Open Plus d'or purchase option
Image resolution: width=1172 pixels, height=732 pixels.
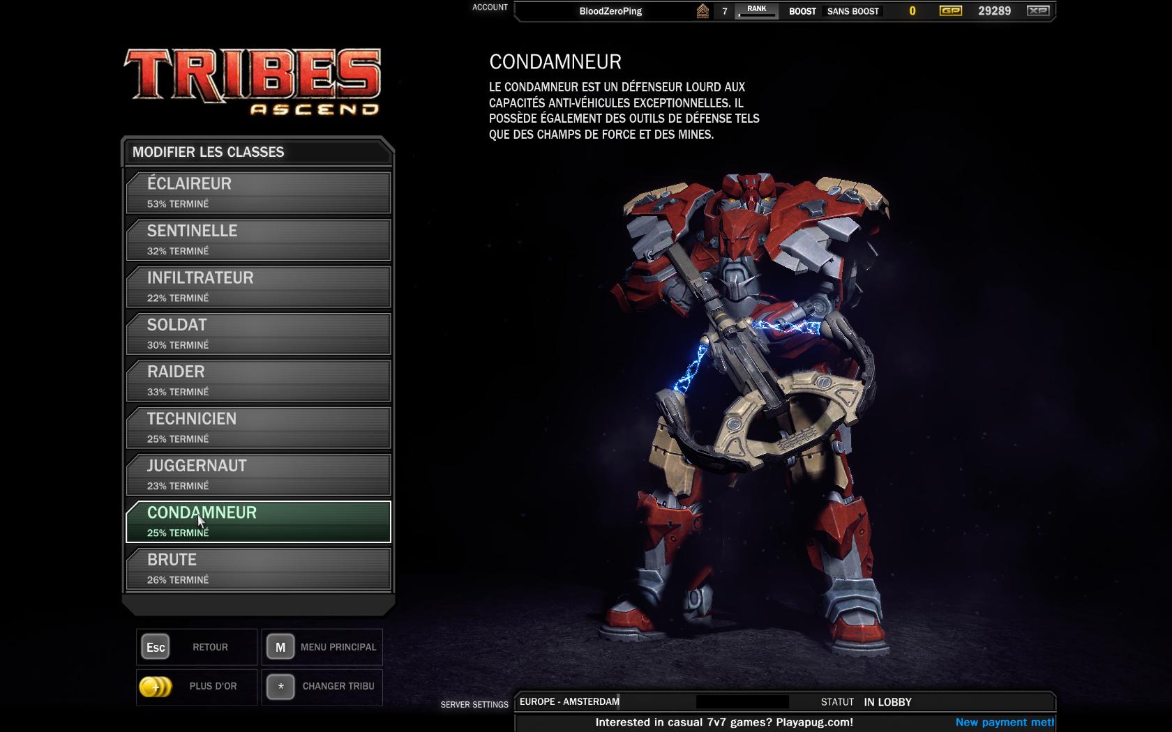pyautogui.click(x=213, y=686)
